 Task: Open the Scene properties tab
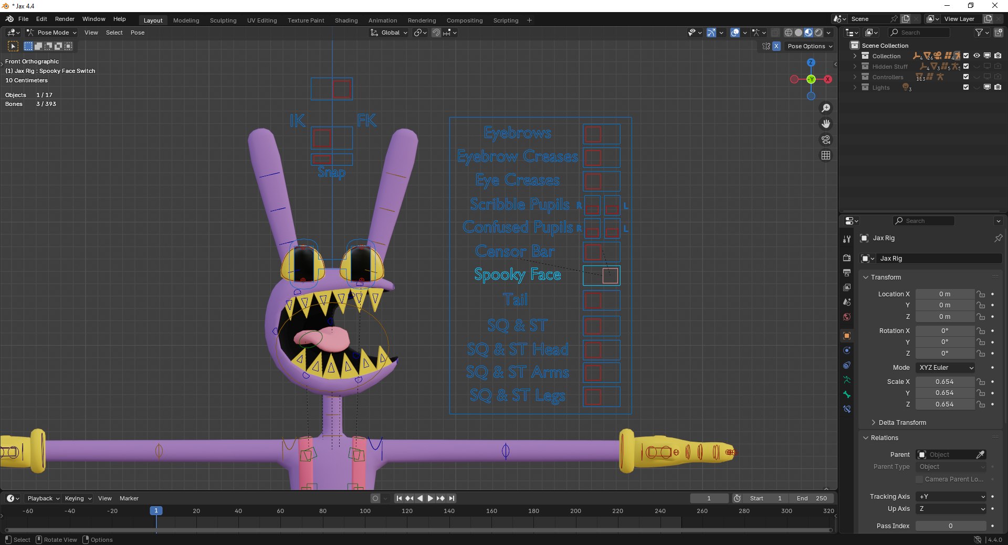846,302
